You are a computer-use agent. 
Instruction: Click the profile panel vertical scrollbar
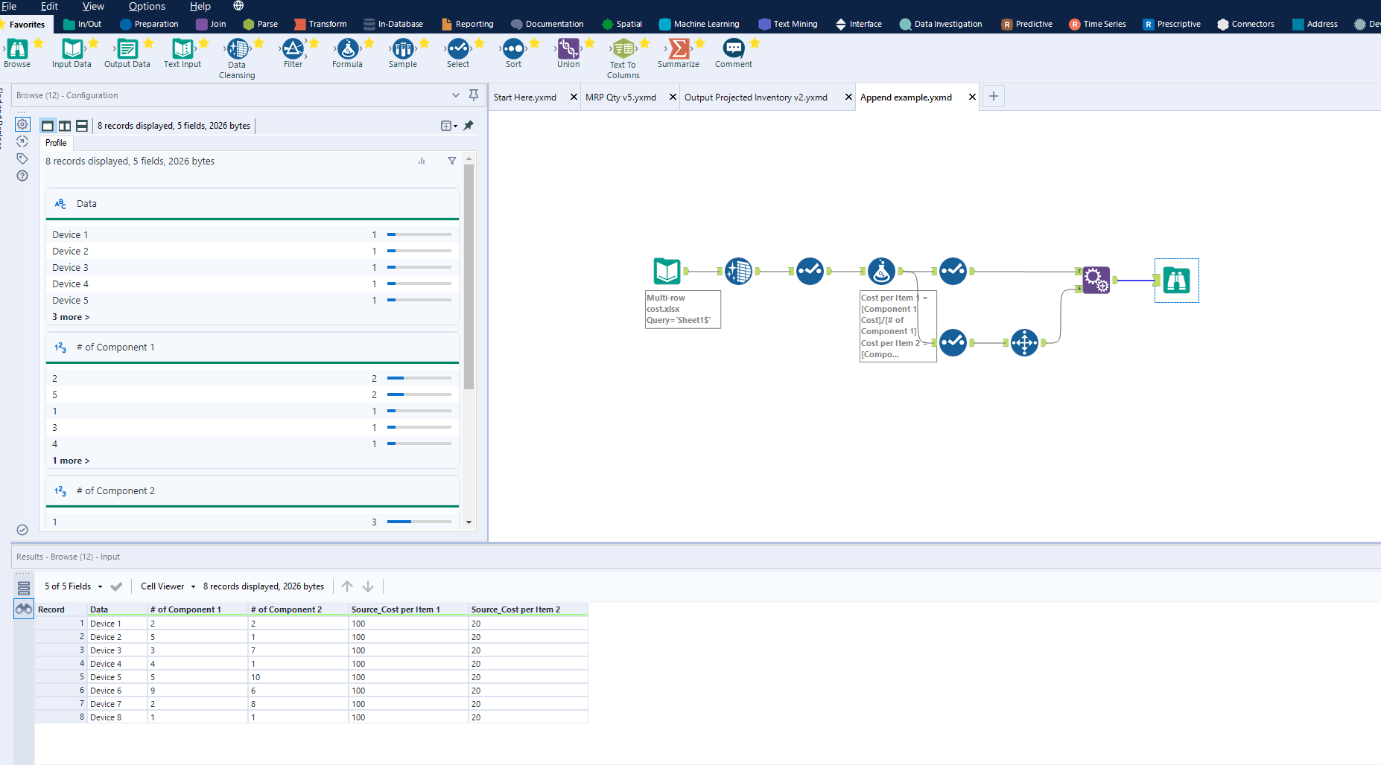click(469, 277)
